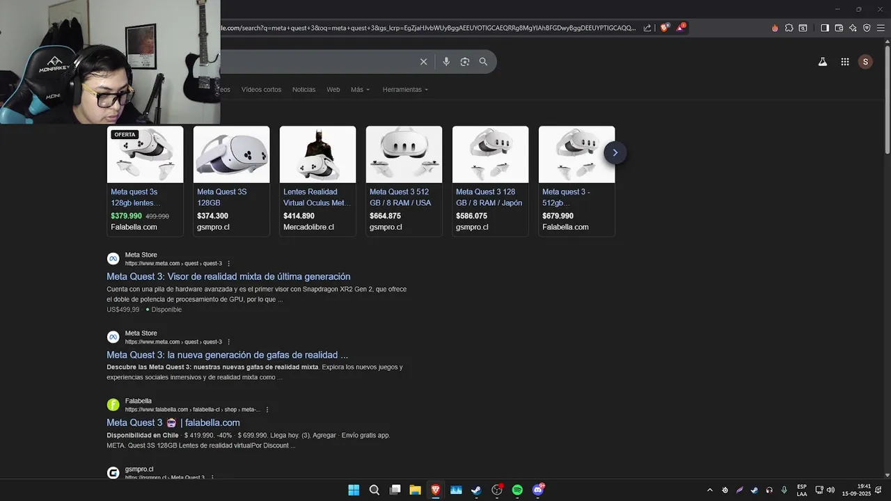891x501 pixels.
Task: Toggle the Brave sidebar panel
Action: point(825,28)
